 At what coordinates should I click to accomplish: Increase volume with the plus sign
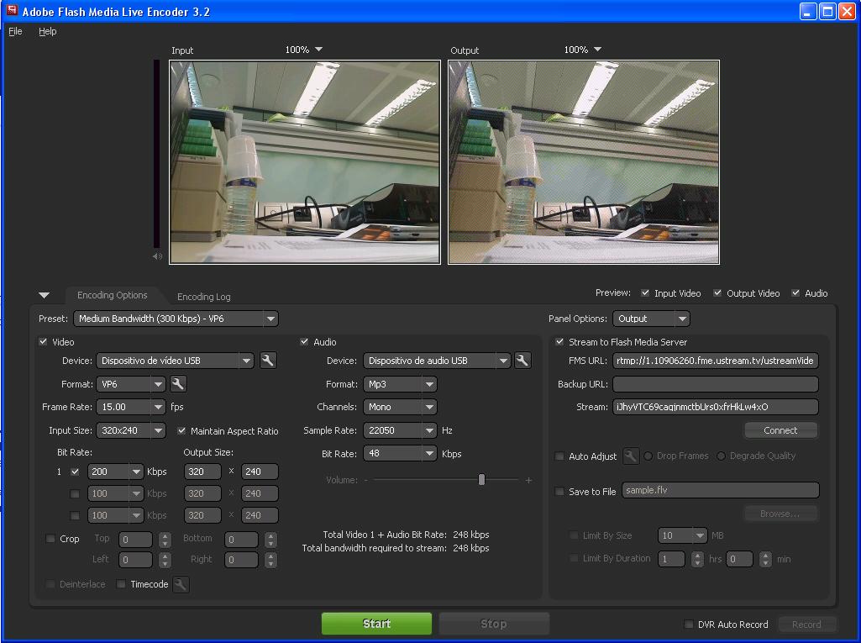tap(528, 480)
